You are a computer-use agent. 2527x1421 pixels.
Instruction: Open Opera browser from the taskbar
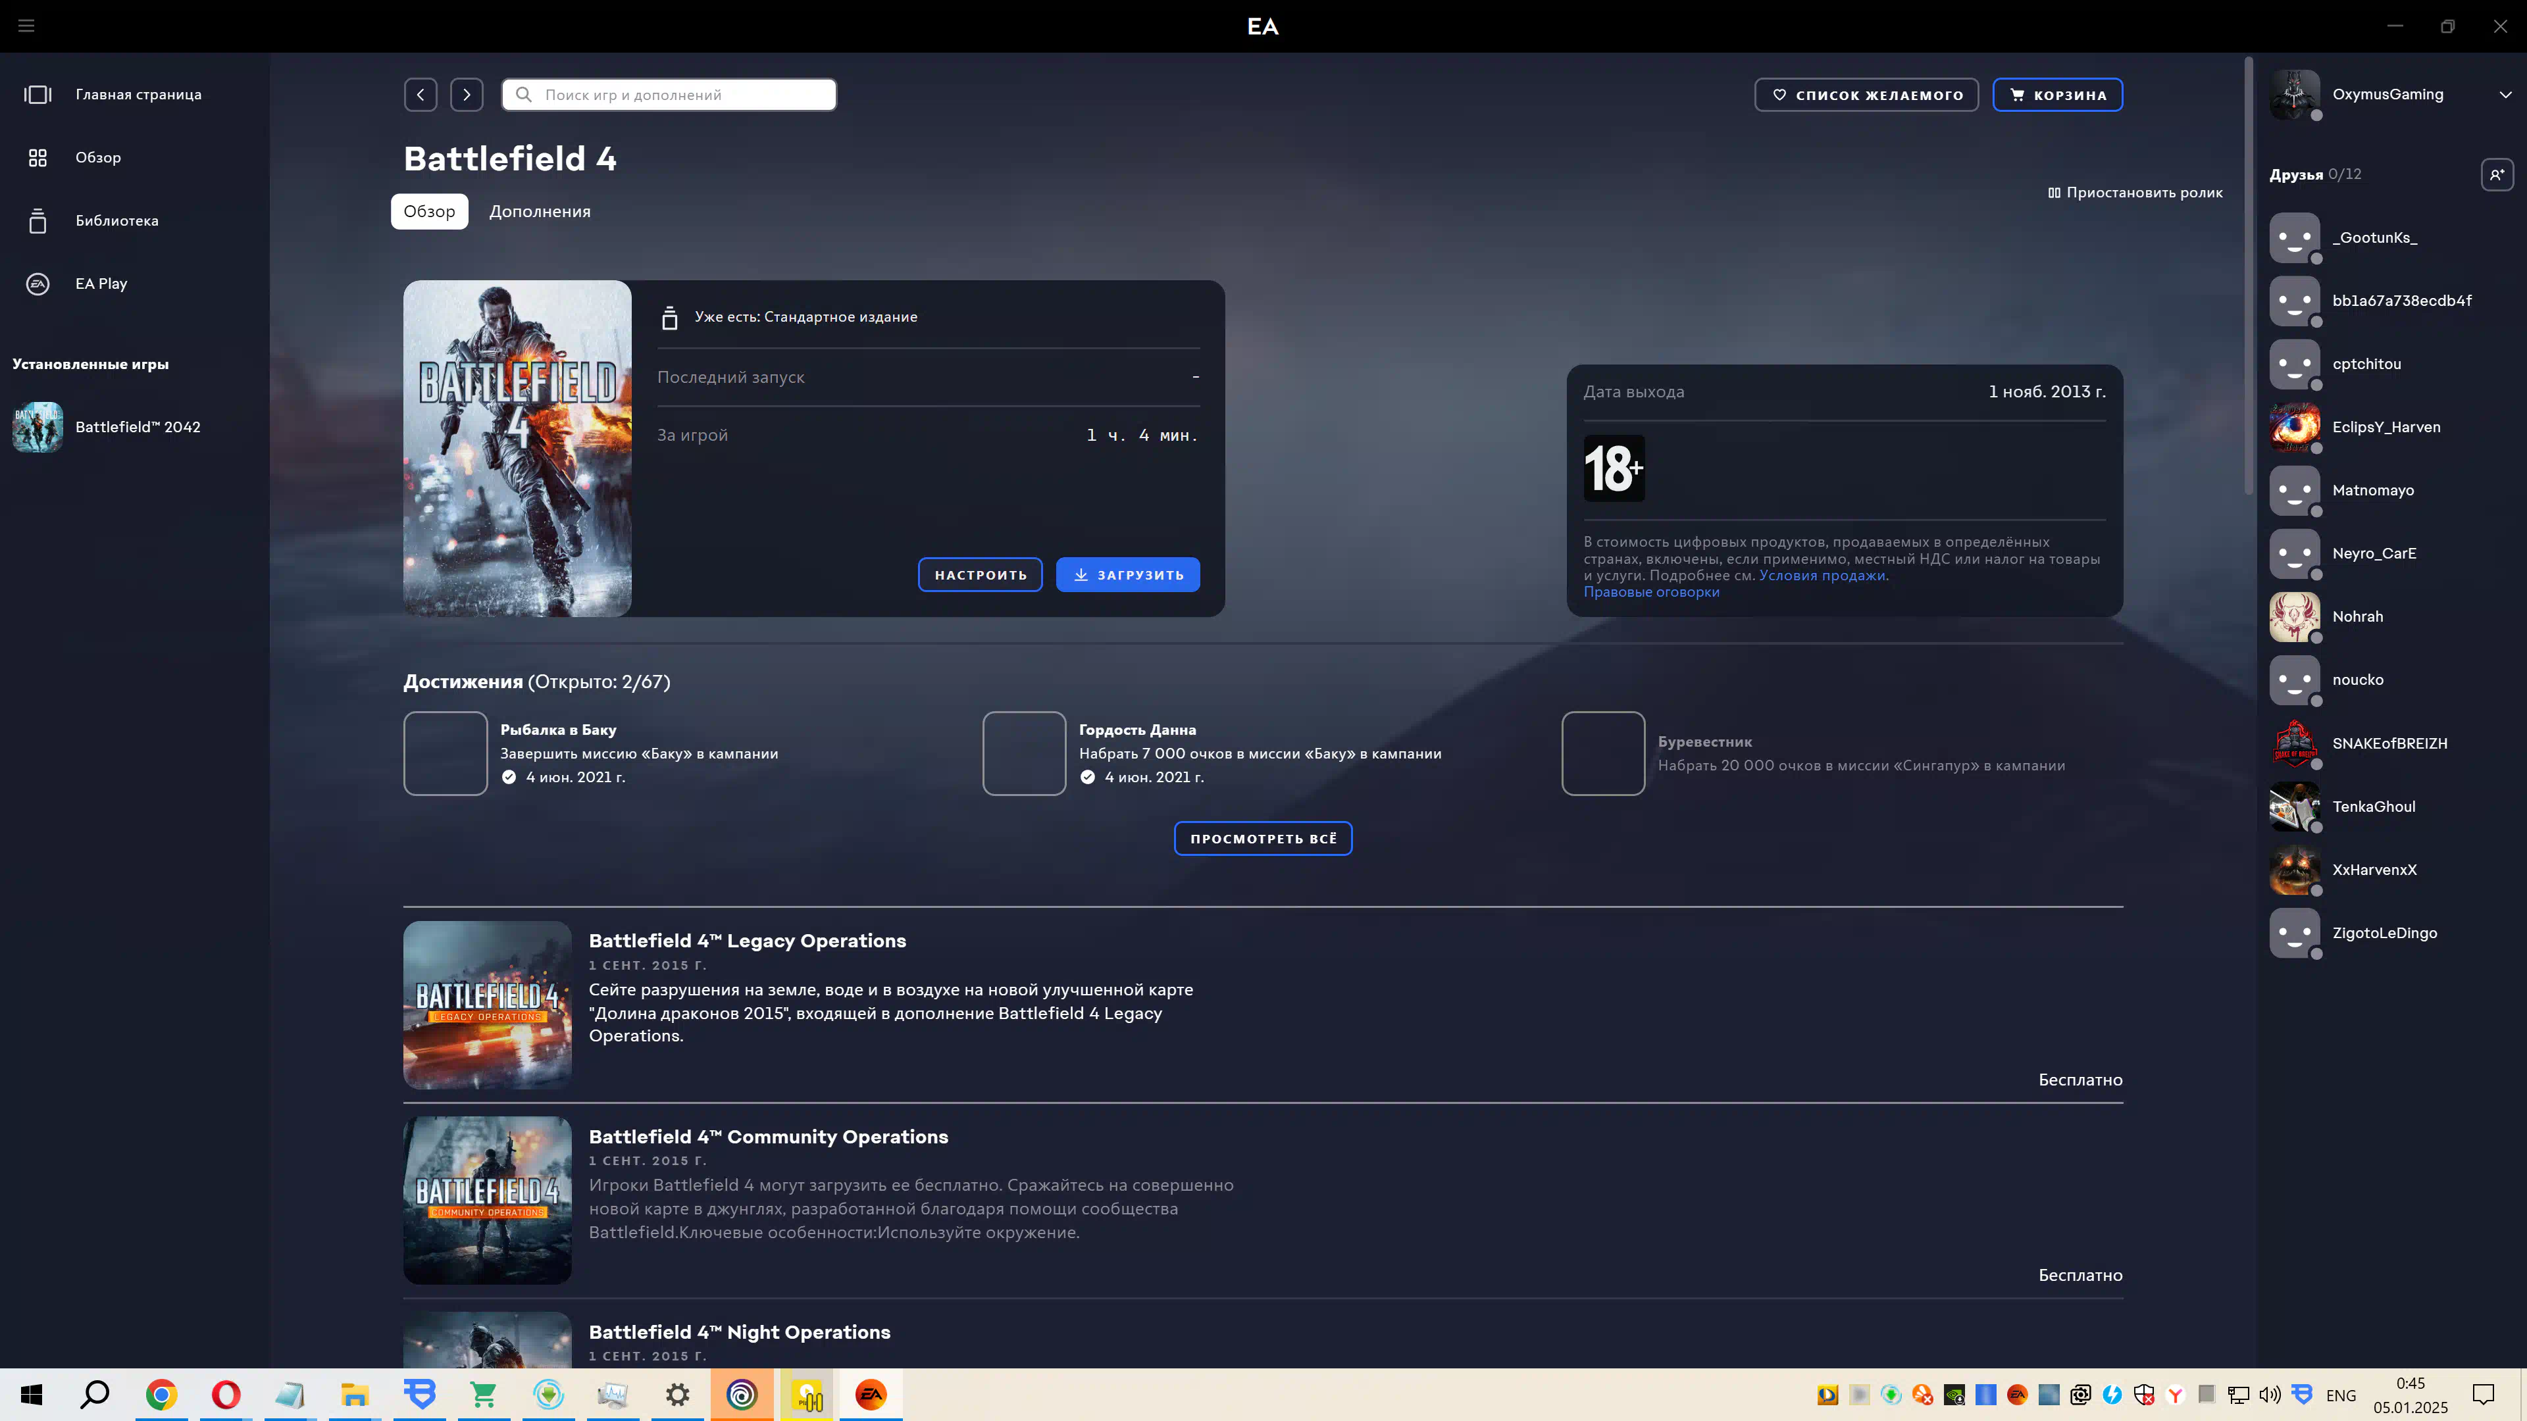click(226, 1395)
